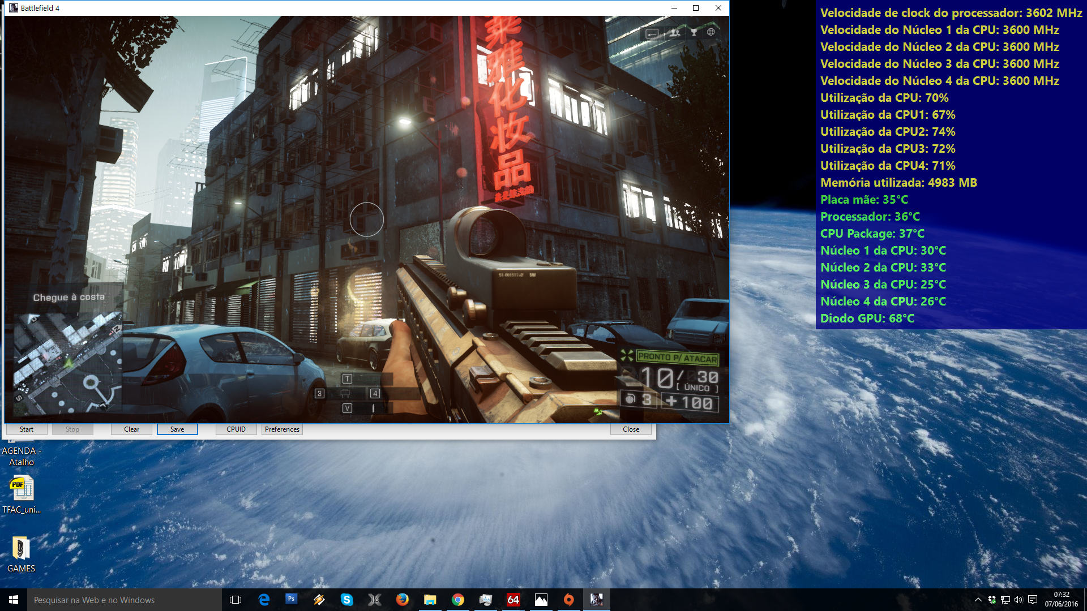Click the Close button in the AIDA64 window
Screen dimensions: 1087x611
pos(631,429)
